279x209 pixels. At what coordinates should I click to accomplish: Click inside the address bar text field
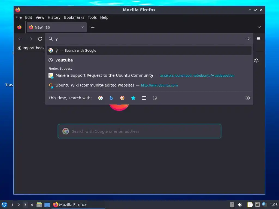149,39
